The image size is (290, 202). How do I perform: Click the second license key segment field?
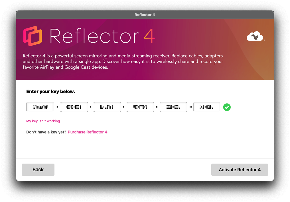coord(74,107)
